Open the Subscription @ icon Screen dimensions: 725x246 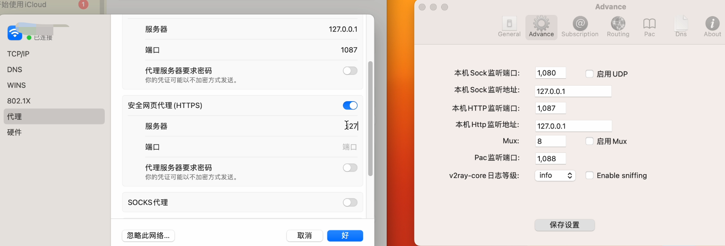(x=580, y=24)
